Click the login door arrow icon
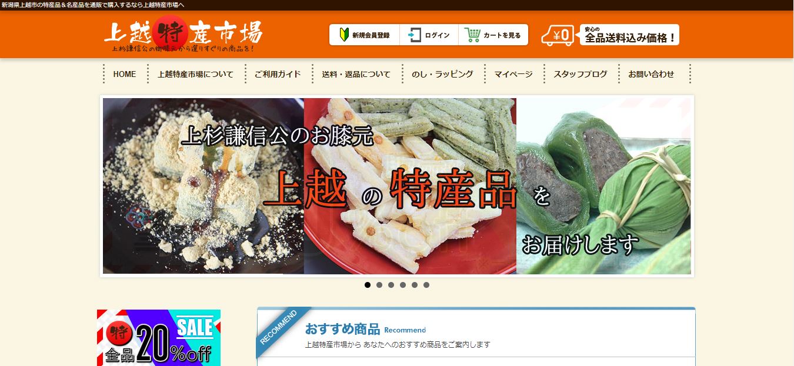This screenshot has height=366, width=794. [x=414, y=35]
